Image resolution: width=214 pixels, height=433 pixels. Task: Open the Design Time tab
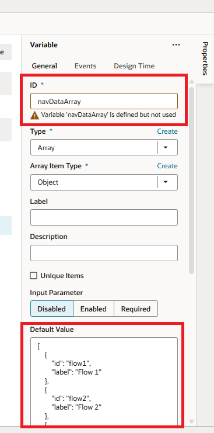(134, 66)
